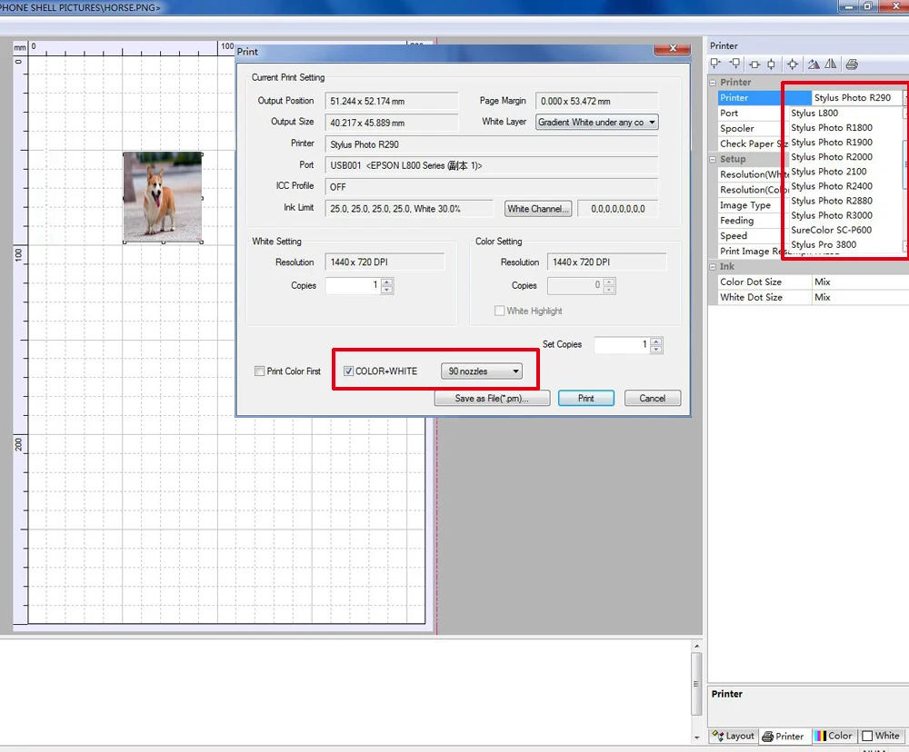
Task: Center image both ways with crosshair icon
Action: pyautogui.click(x=793, y=64)
